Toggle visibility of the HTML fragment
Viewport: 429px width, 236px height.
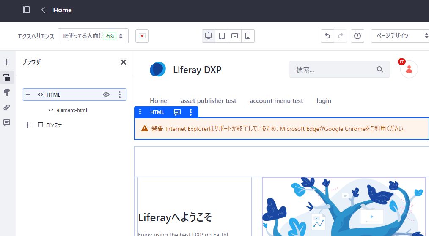(106, 95)
